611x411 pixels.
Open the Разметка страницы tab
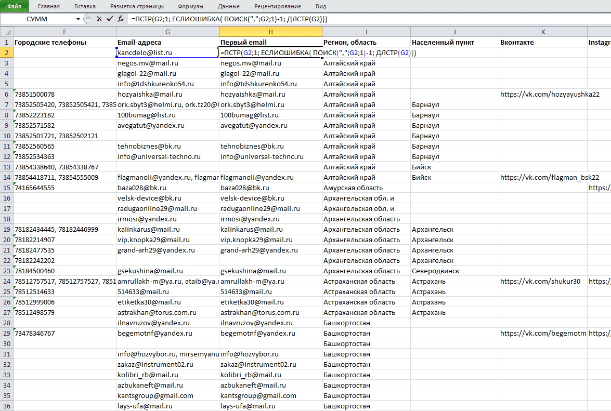pyautogui.click(x=137, y=6)
